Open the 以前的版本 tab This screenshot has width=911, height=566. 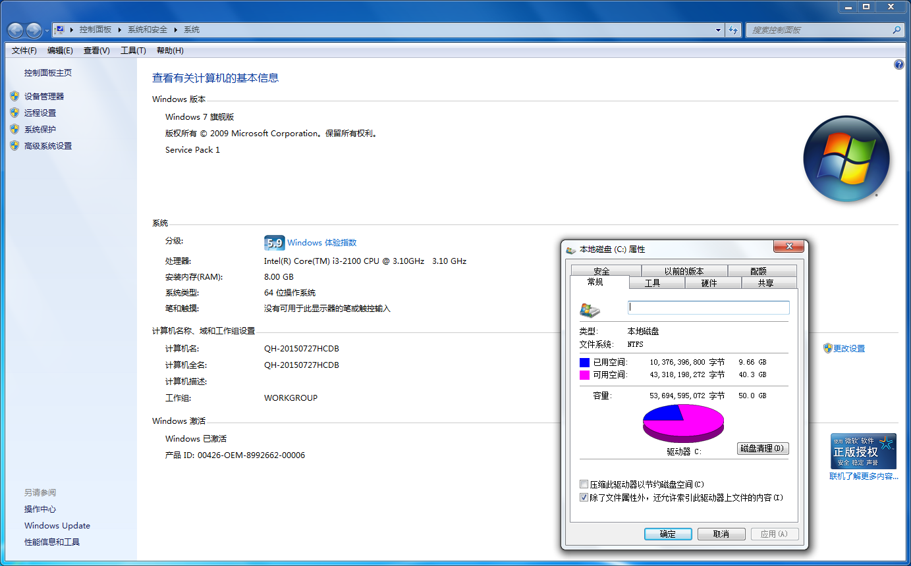click(684, 270)
